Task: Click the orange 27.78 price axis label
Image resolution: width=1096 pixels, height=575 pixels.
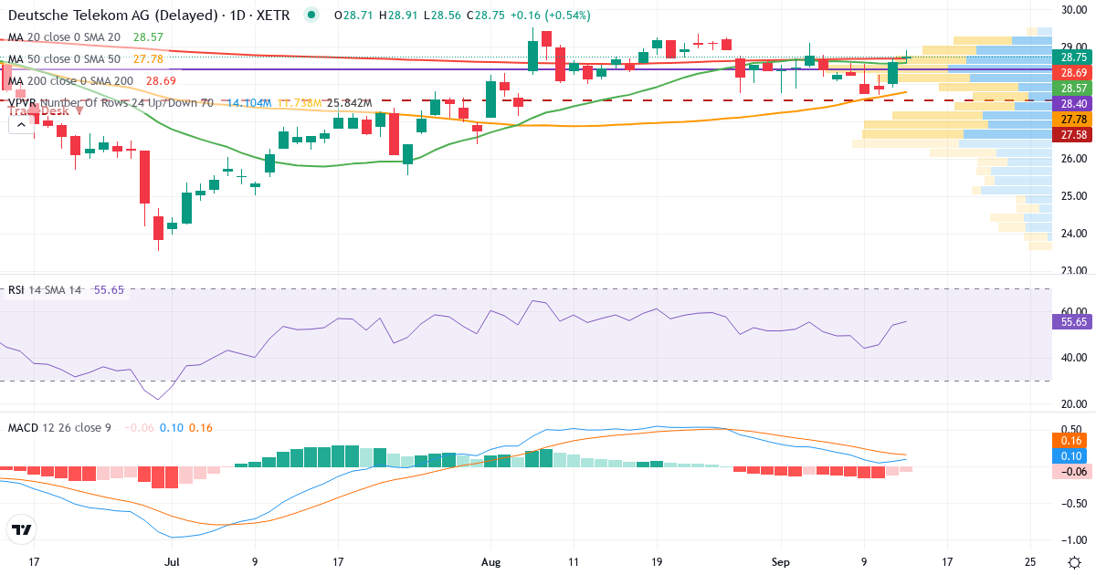Action: (x=1073, y=120)
